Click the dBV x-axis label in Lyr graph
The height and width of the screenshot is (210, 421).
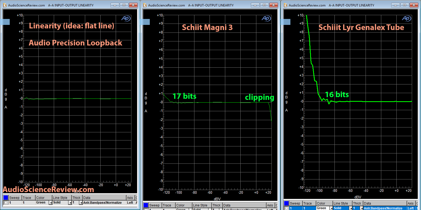(x=358, y=197)
